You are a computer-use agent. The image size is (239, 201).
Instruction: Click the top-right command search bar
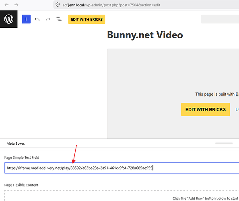[x=220, y=19]
